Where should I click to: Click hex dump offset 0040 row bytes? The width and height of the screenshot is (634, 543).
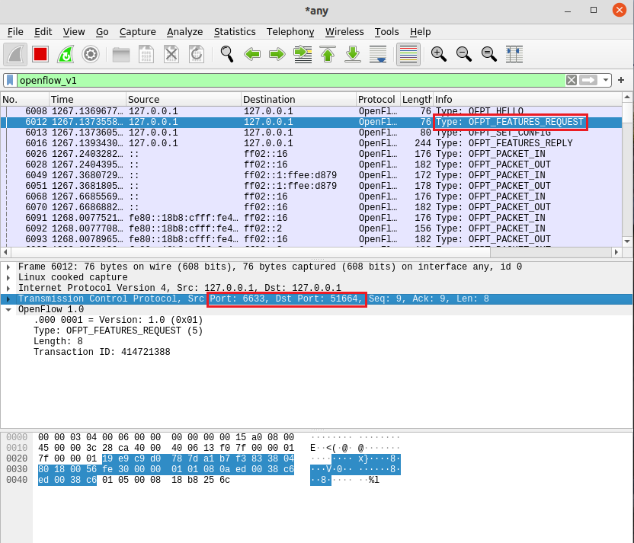(x=134, y=480)
